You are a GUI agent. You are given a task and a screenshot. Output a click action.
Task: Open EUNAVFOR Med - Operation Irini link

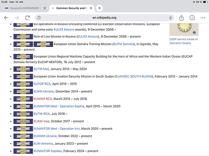point(57,128)
